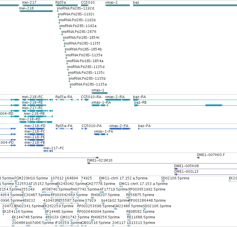This screenshot has height=227, width=237.
Task: Click the DME1-021M16 clone label
Action: 100,160
